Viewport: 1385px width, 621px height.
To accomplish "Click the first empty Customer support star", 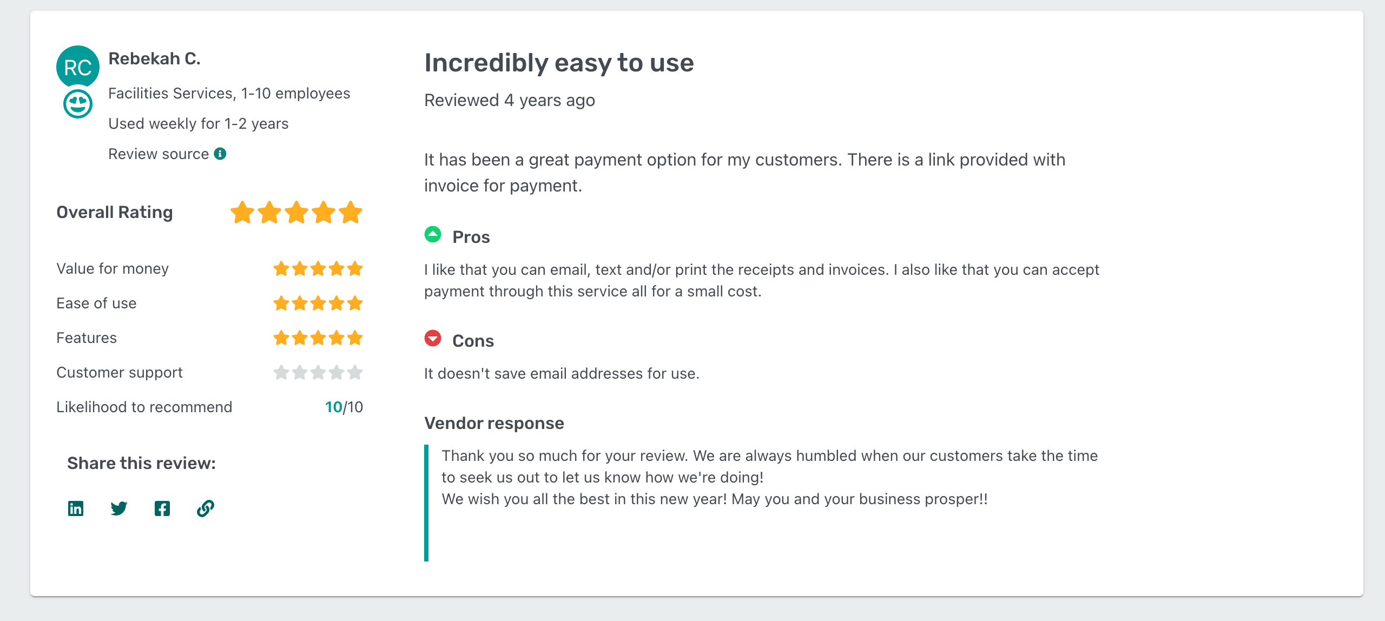I will pos(282,372).
